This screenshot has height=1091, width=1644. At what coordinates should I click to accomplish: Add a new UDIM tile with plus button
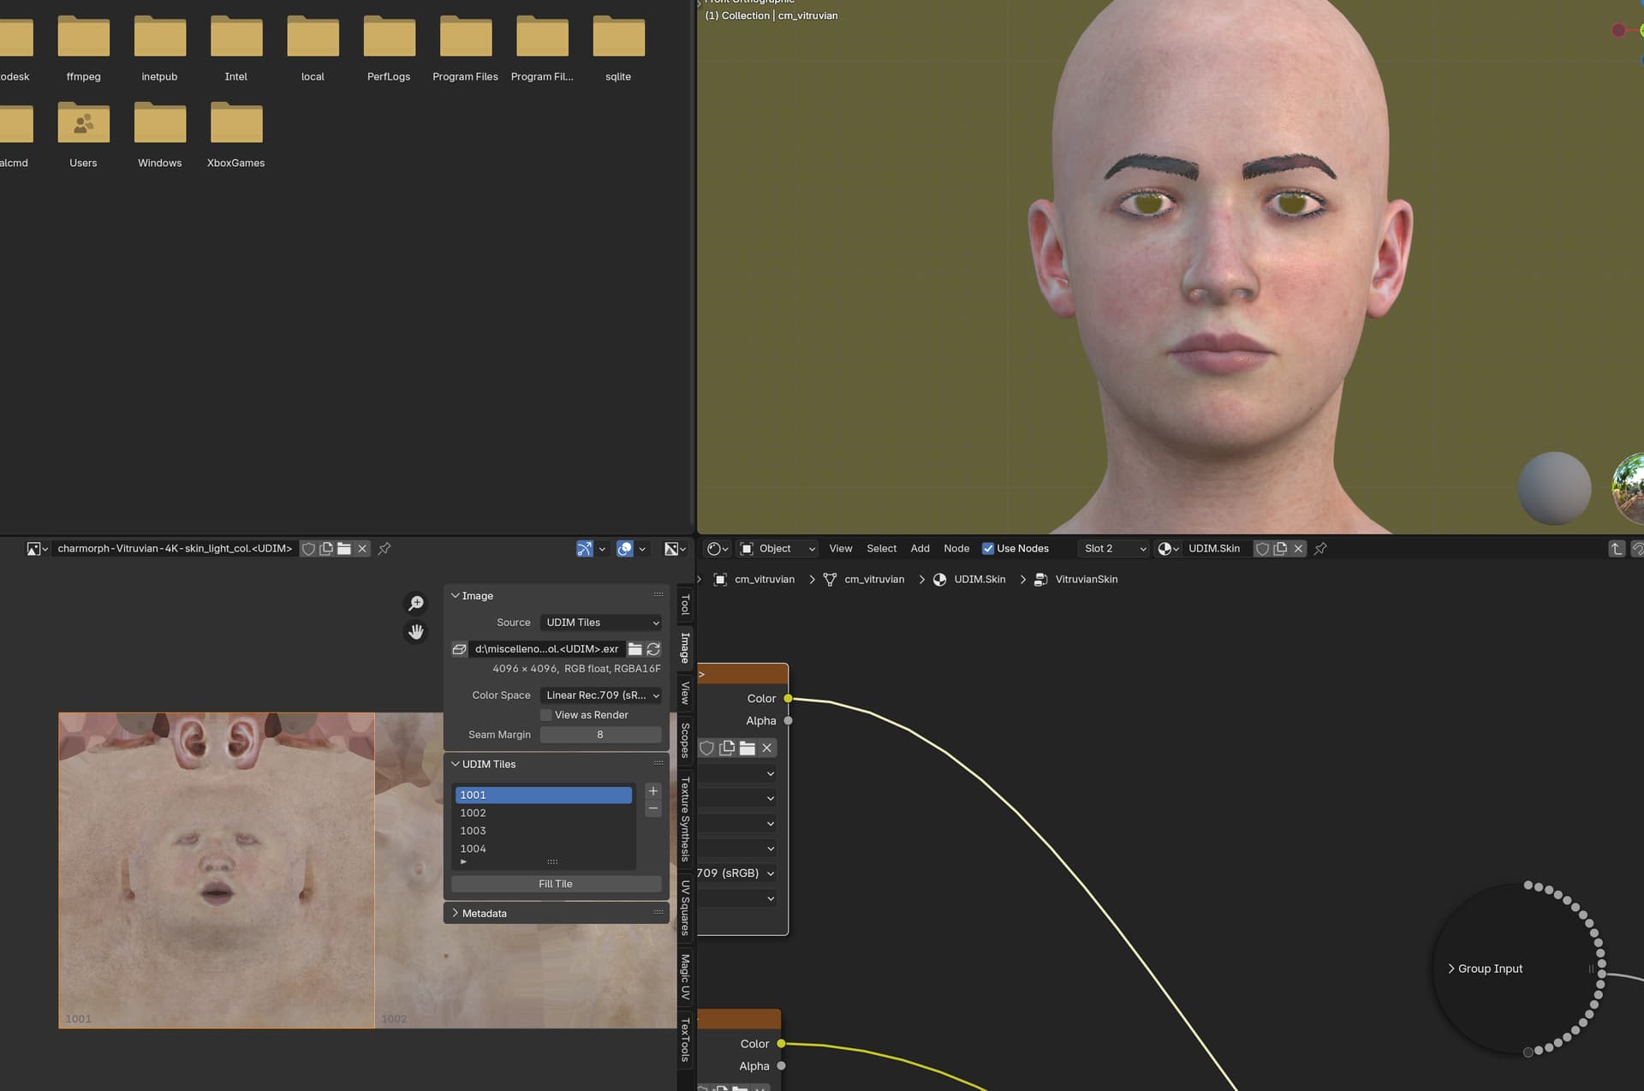(653, 790)
